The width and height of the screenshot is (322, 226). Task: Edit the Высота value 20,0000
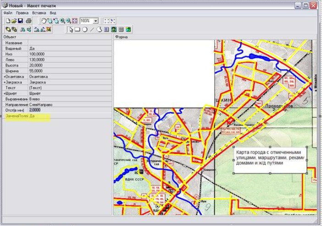[x=70, y=65]
